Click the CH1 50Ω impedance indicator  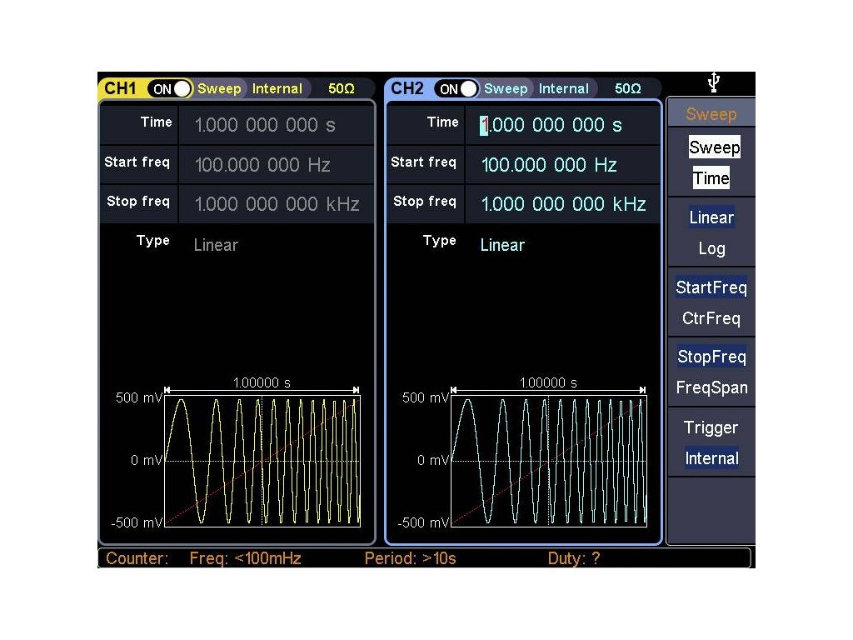click(341, 88)
